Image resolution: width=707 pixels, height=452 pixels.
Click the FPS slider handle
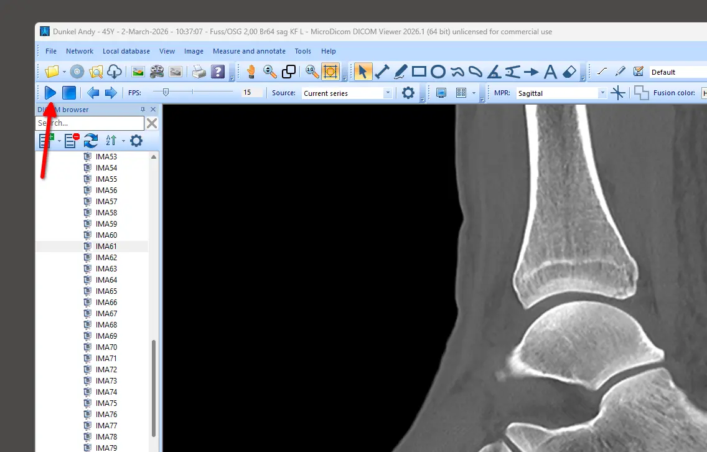[x=166, y=92]
